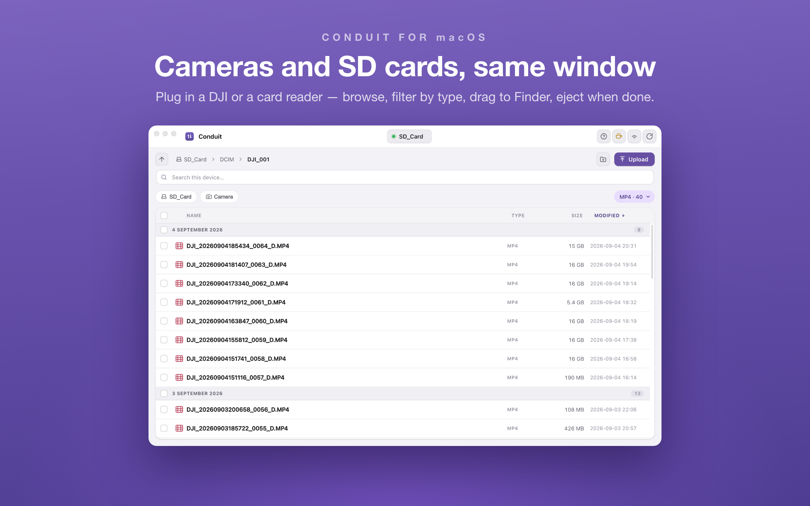Click the Conduit app logo icon
The width and height of the screenshot is (810, 506).
tap(190, 136)
